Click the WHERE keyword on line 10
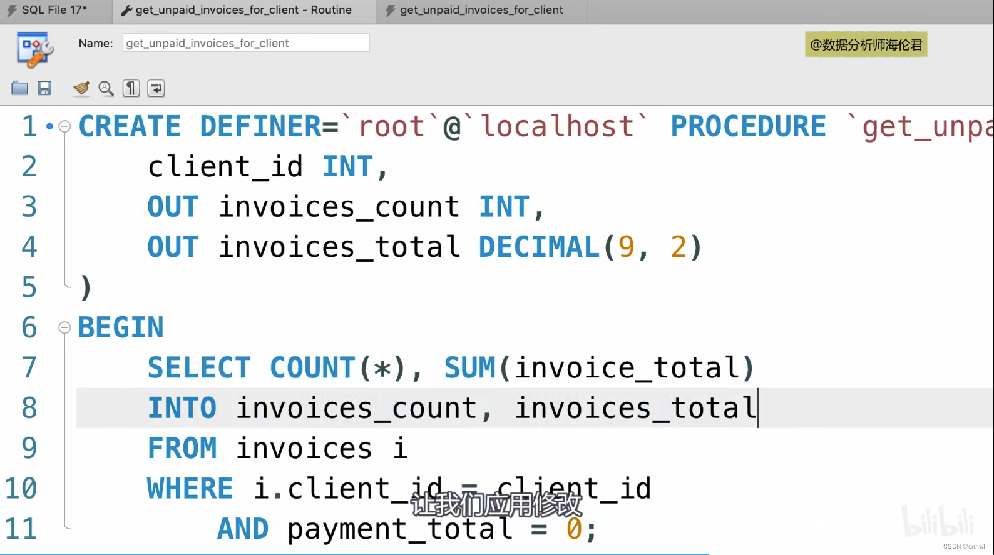This screenshot has height=555, width=994. coord(190,488)
